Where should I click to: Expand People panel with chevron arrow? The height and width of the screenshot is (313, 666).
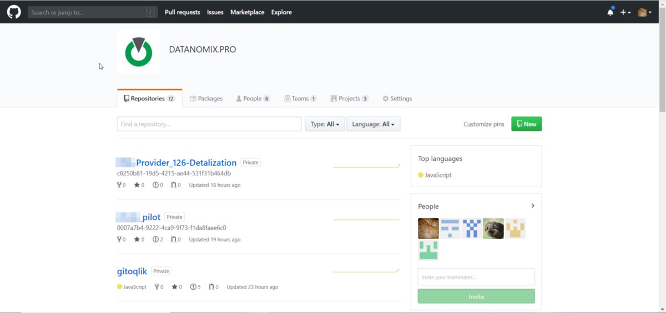click(x=533, y=206)
